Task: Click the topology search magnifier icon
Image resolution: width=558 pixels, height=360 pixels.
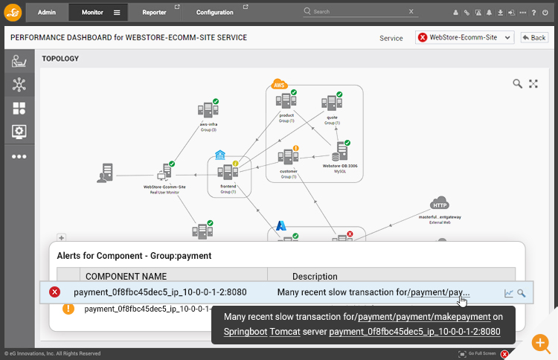Action: tap(517, 84)
